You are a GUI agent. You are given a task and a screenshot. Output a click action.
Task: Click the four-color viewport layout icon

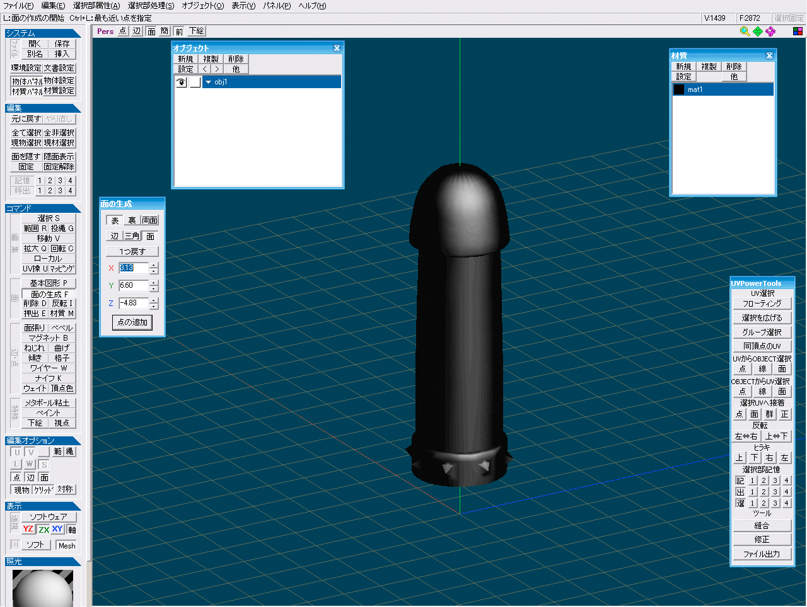798,31
